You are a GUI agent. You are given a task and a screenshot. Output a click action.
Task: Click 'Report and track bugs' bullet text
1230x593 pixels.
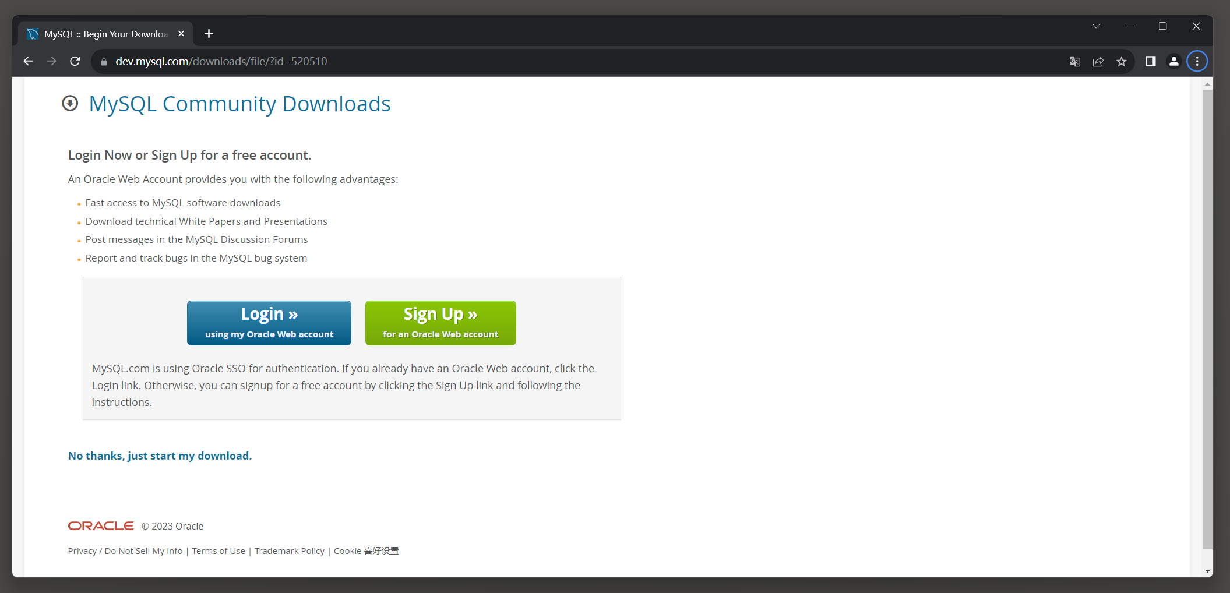pos(196,258)
